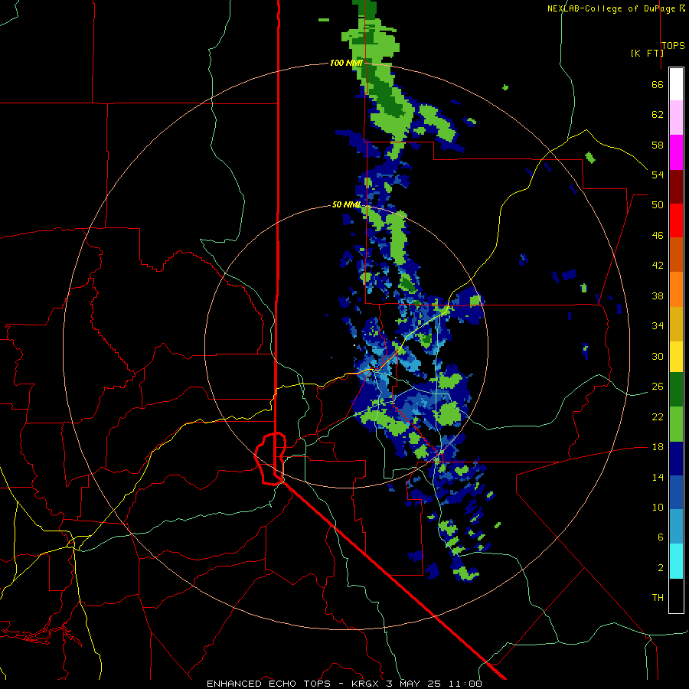Click the dark green legend segment
Viewport: 689px width, 689px height.
click(676, 390)
